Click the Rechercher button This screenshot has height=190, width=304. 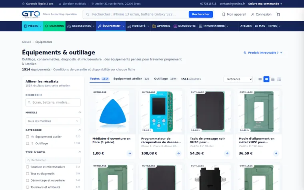pyautogui.click(x=201, y=14)
